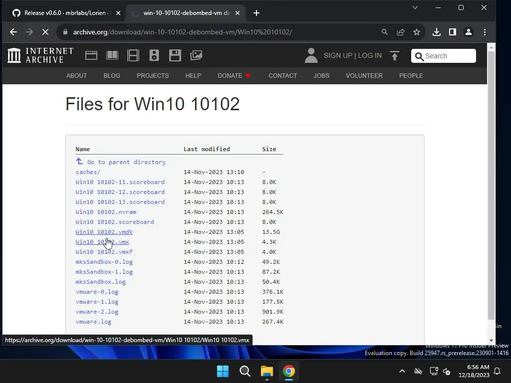Click the upload arrow icon

(394, 56)
